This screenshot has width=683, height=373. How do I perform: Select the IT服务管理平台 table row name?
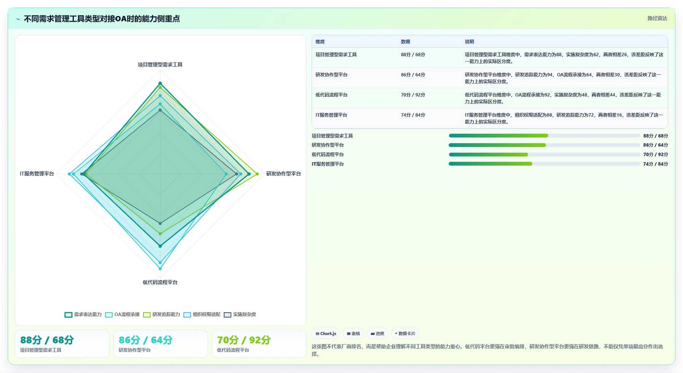[x=331, y=115]
